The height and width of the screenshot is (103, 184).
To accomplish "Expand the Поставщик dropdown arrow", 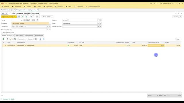I will tap(48, 27).
